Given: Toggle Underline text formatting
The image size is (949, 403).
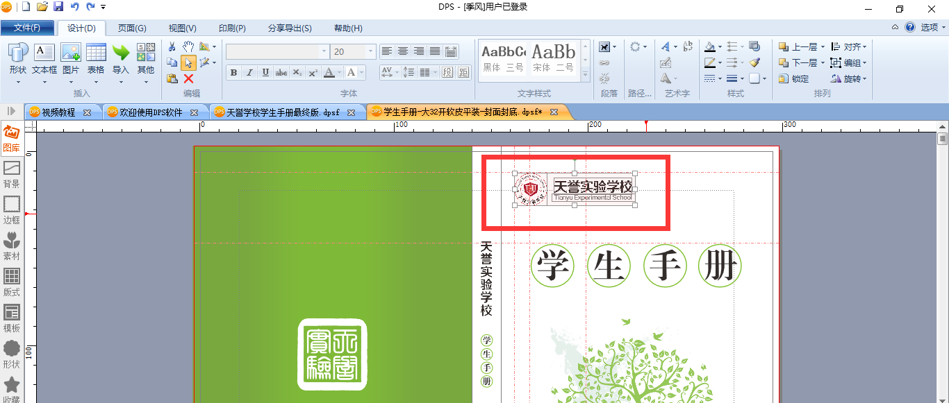Looking at the screenshot, I should pos(265,72).
